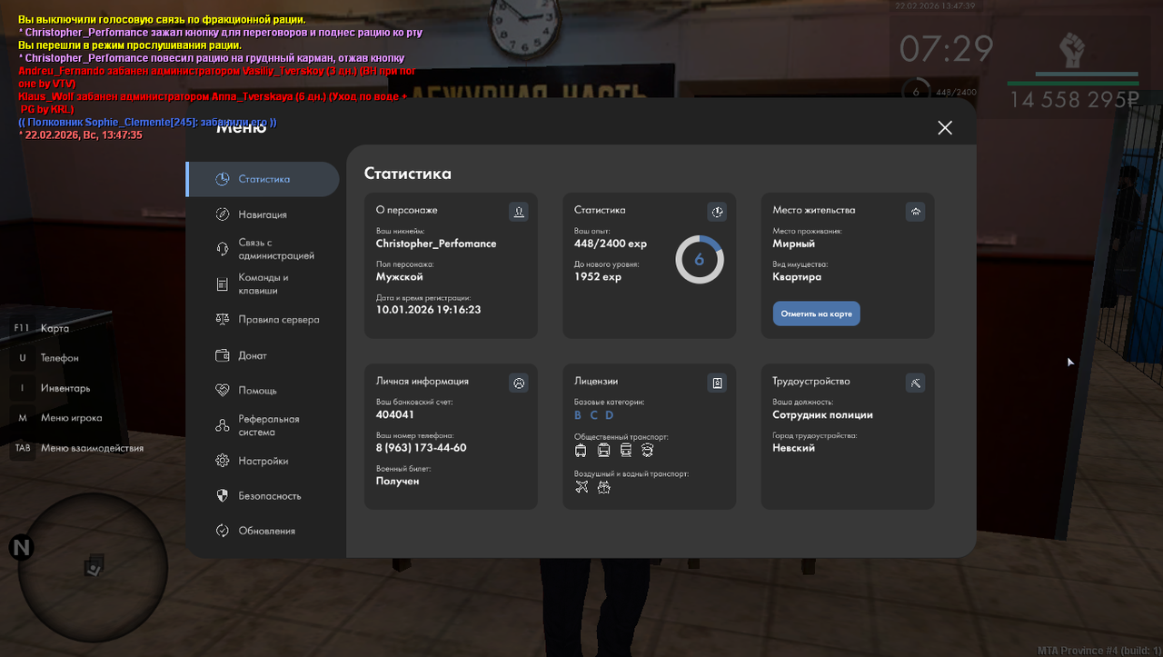The image size is (1163, 657).
Task: Close the menu with the X button
Action: (945, 127)
